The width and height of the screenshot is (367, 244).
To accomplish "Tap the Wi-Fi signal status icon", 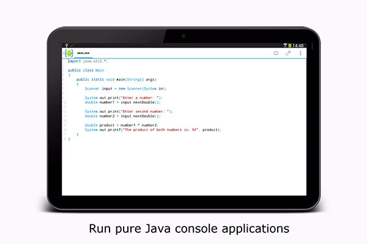I will click(285, 45).
